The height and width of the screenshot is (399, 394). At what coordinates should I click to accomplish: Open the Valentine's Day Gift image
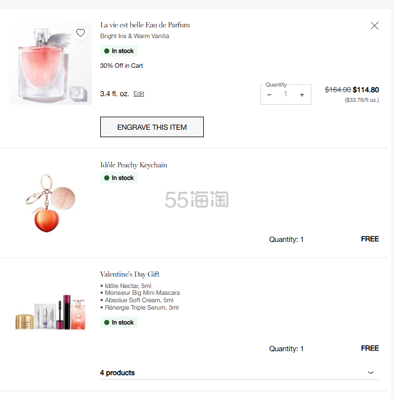click(50, 312)
